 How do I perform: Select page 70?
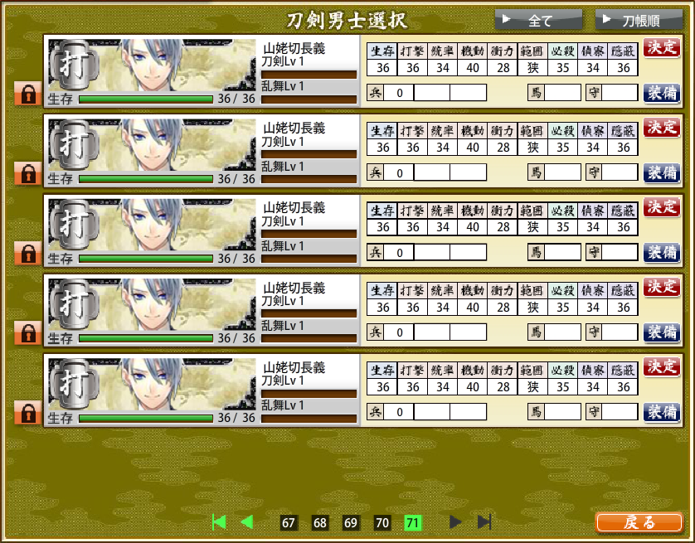click(x=382, y=523)
